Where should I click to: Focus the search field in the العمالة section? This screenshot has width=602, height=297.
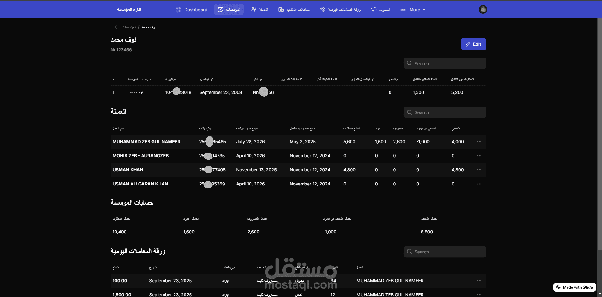[x=445, y=112]
